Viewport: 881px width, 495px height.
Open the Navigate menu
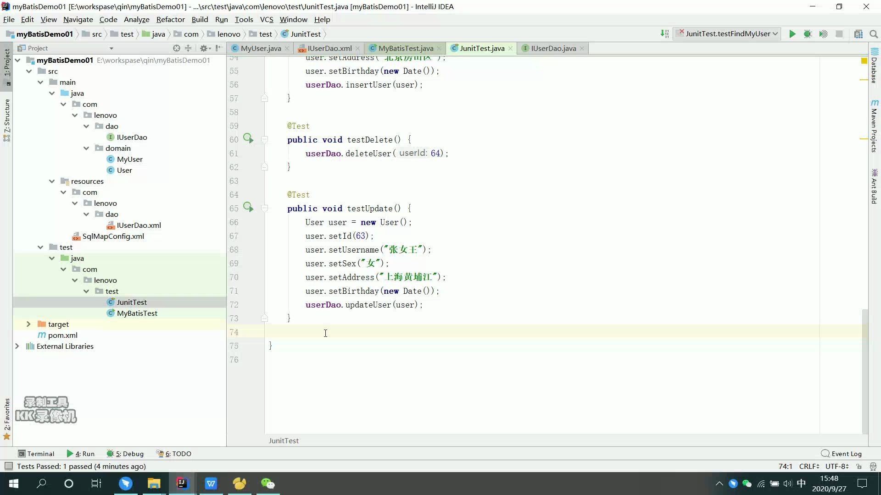pyautogui.click(x=78, y=19)
